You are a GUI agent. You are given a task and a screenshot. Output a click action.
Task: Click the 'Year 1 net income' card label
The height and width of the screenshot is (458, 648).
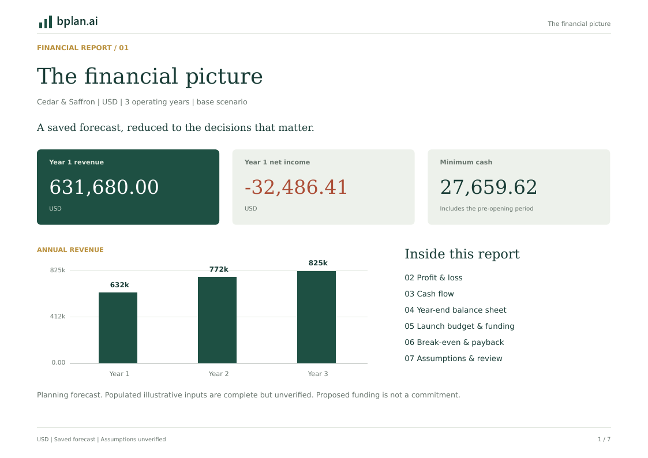coord(277,162)
